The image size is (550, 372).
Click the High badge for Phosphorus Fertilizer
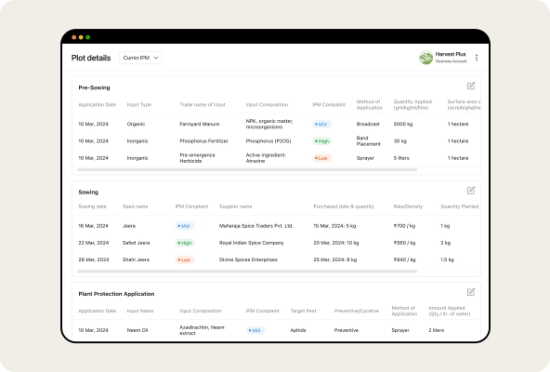click(321, 141)
